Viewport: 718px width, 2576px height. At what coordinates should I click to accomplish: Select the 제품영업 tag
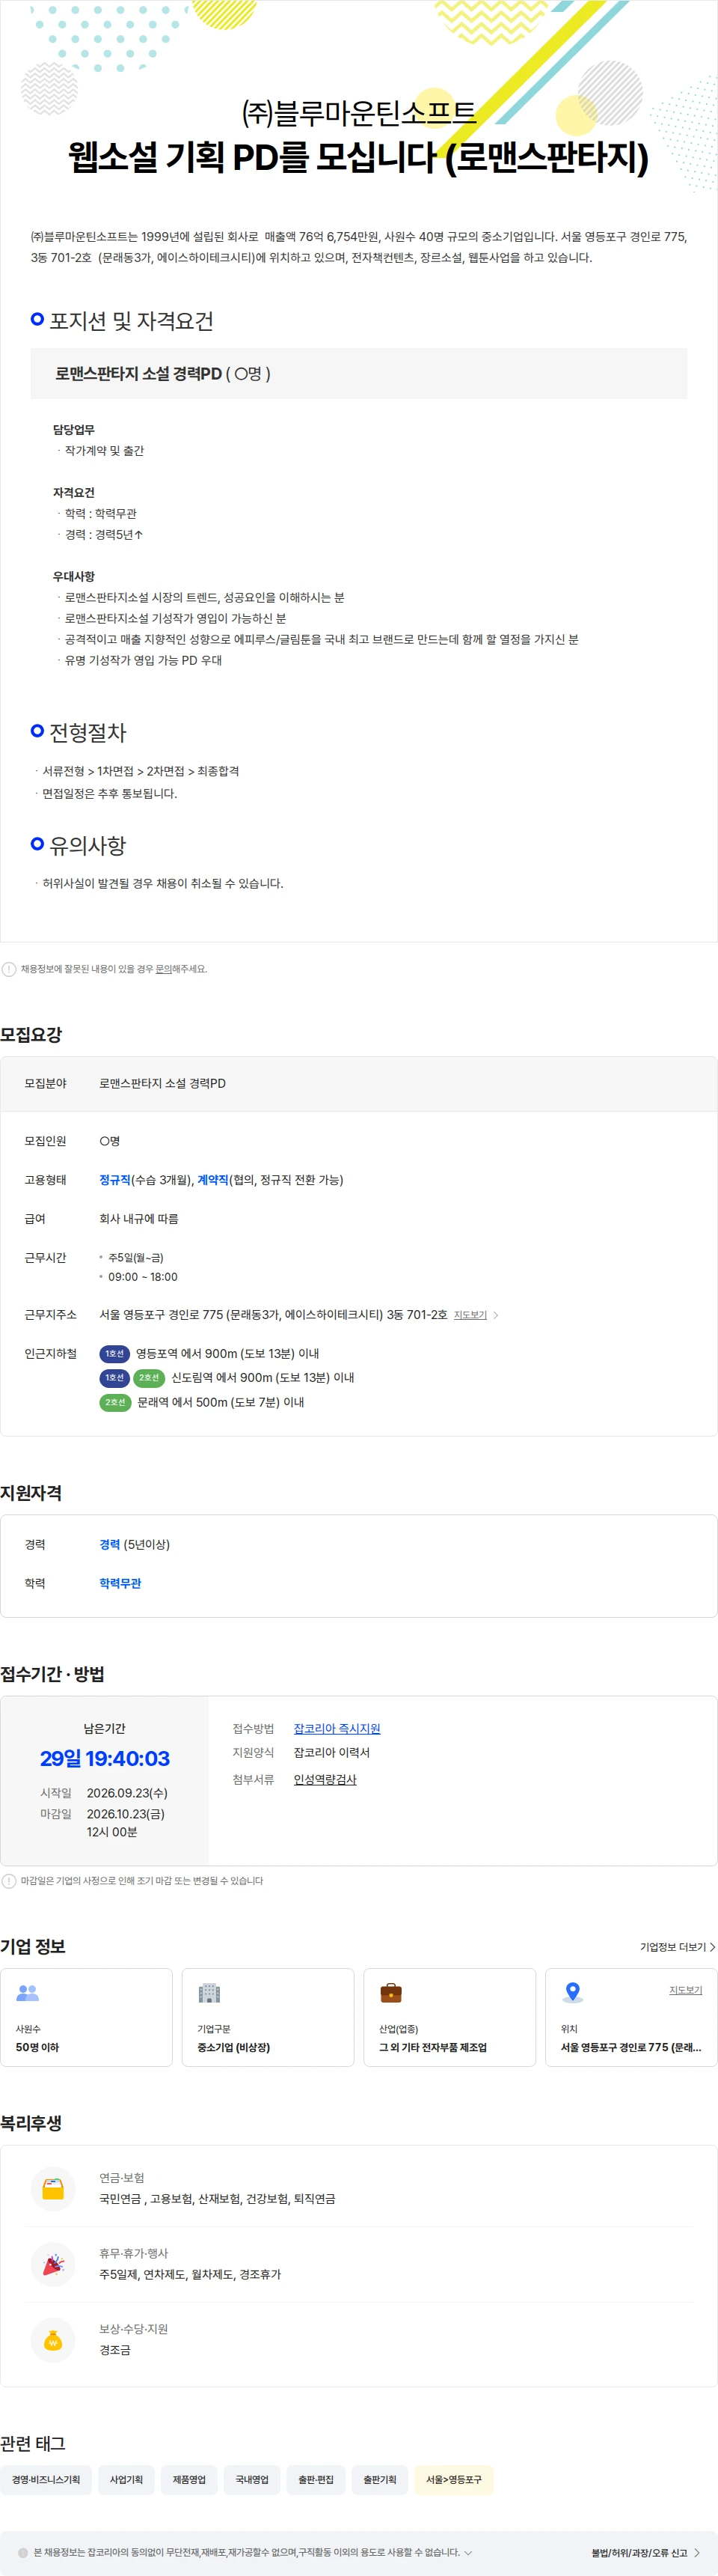[188, 2480]
